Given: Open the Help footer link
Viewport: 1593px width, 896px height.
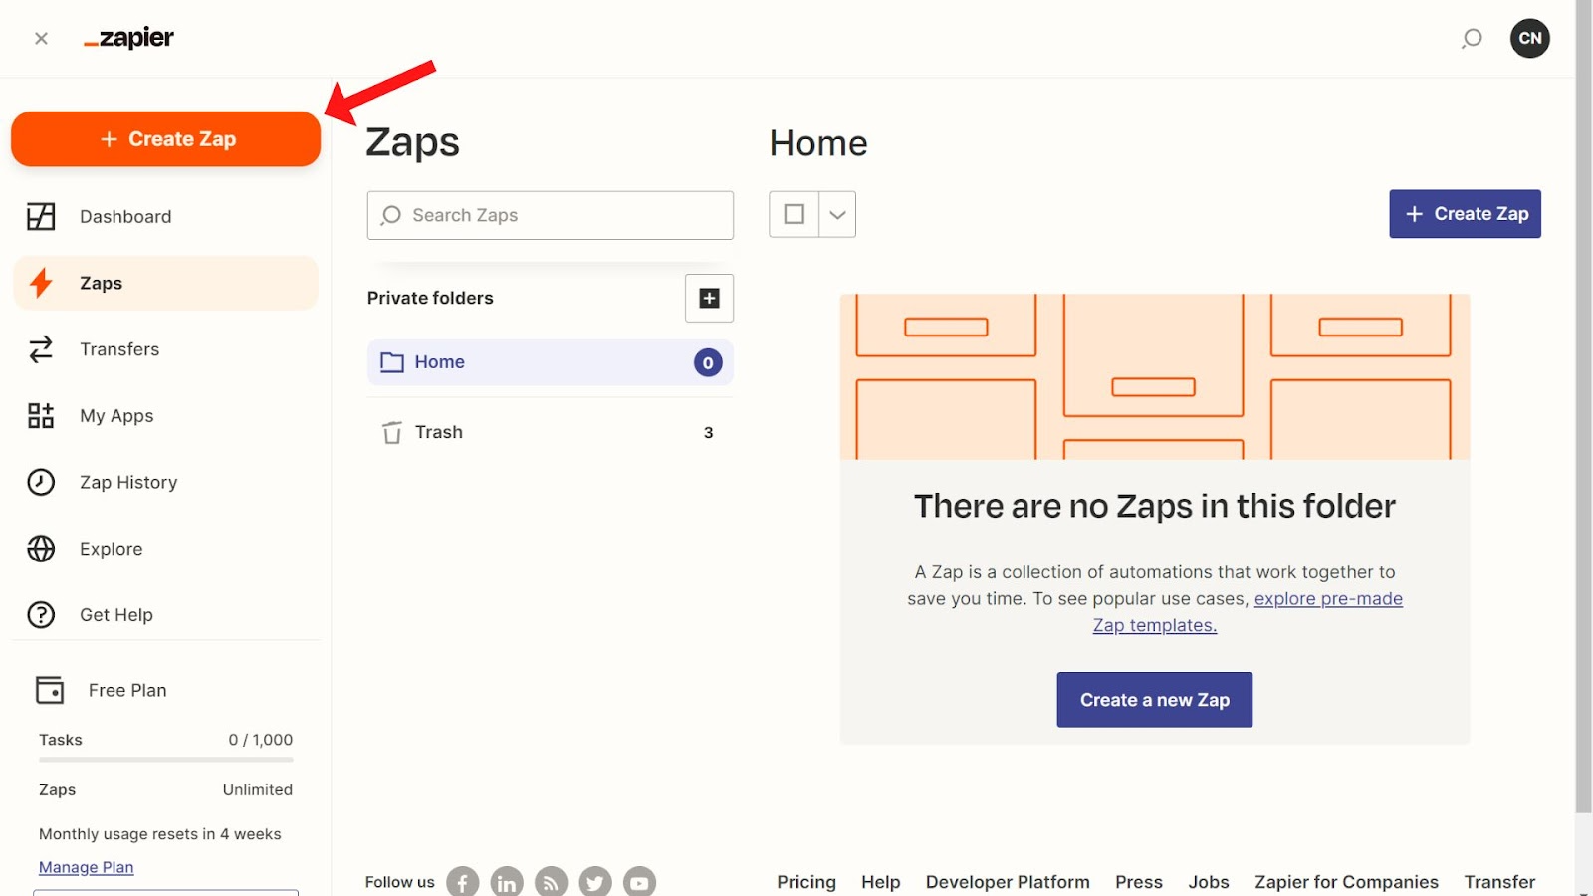Looking at the screenshot, I should [880, 882].
